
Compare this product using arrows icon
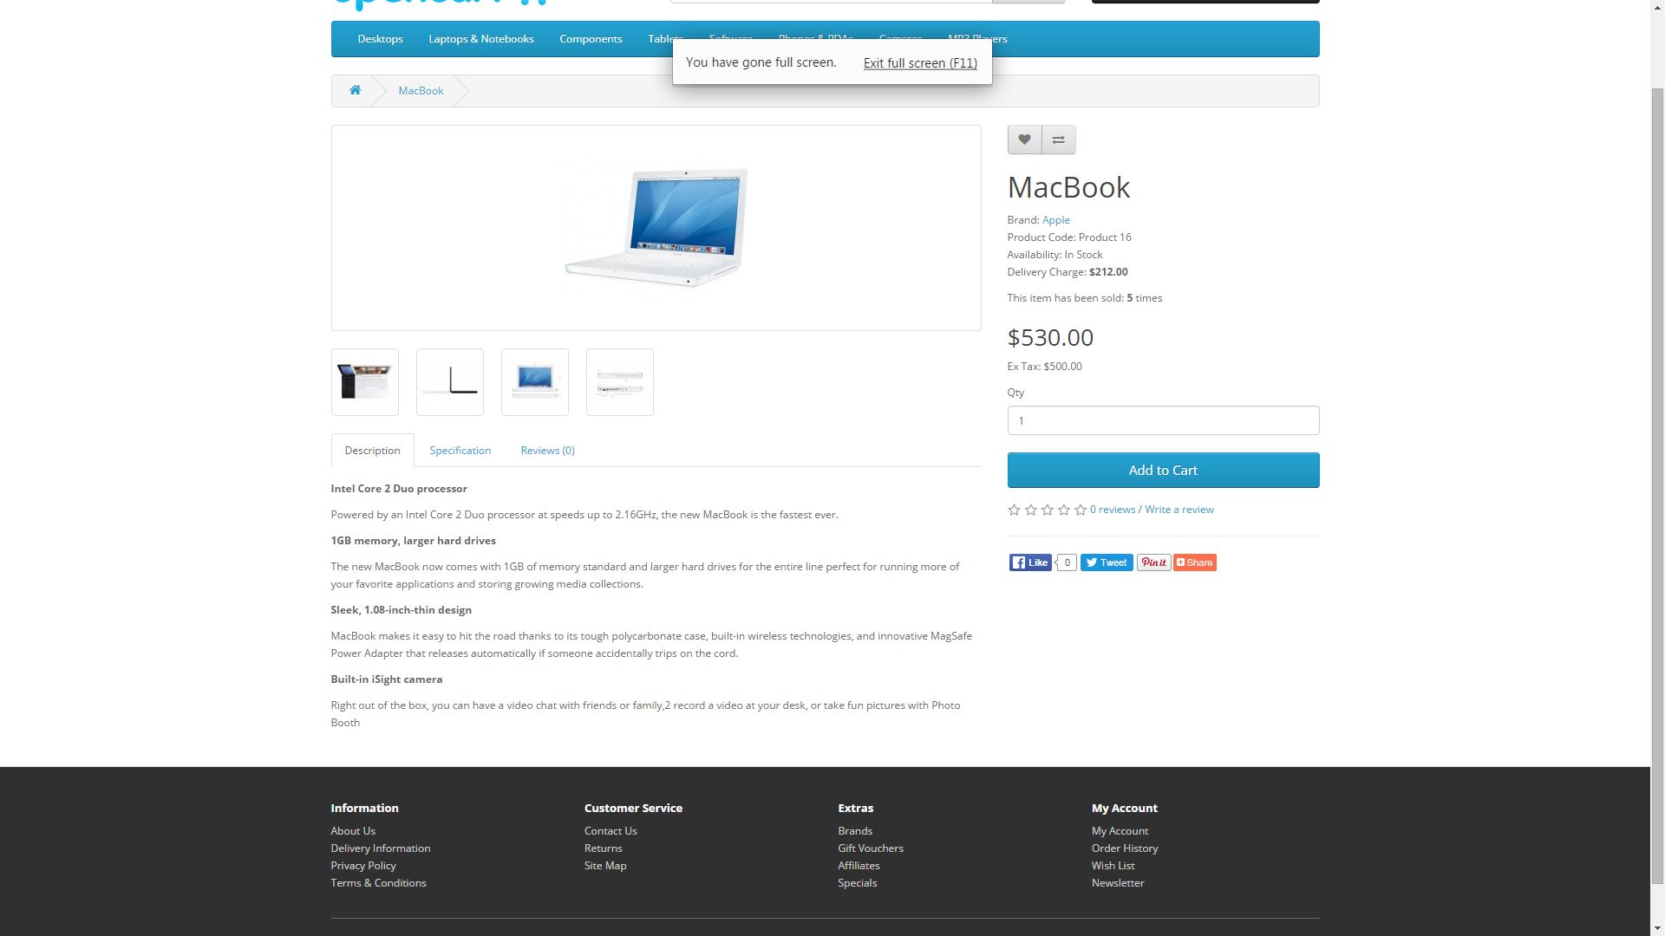[1058, 140]
